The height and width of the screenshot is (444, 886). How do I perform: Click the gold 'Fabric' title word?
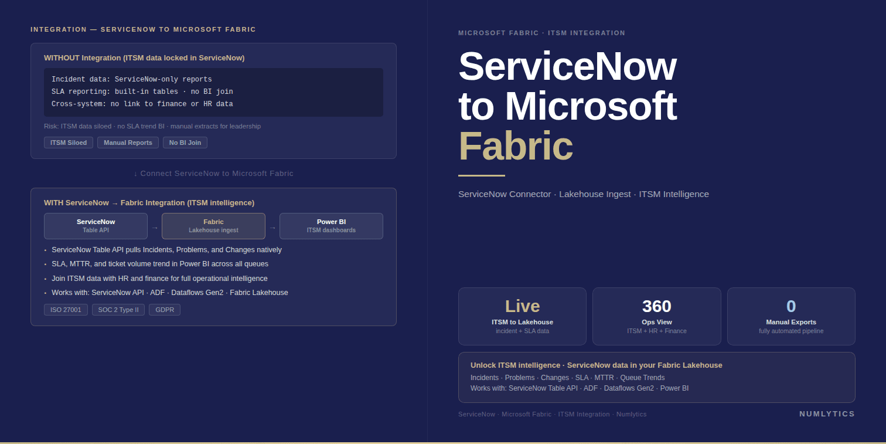[516, 146]
